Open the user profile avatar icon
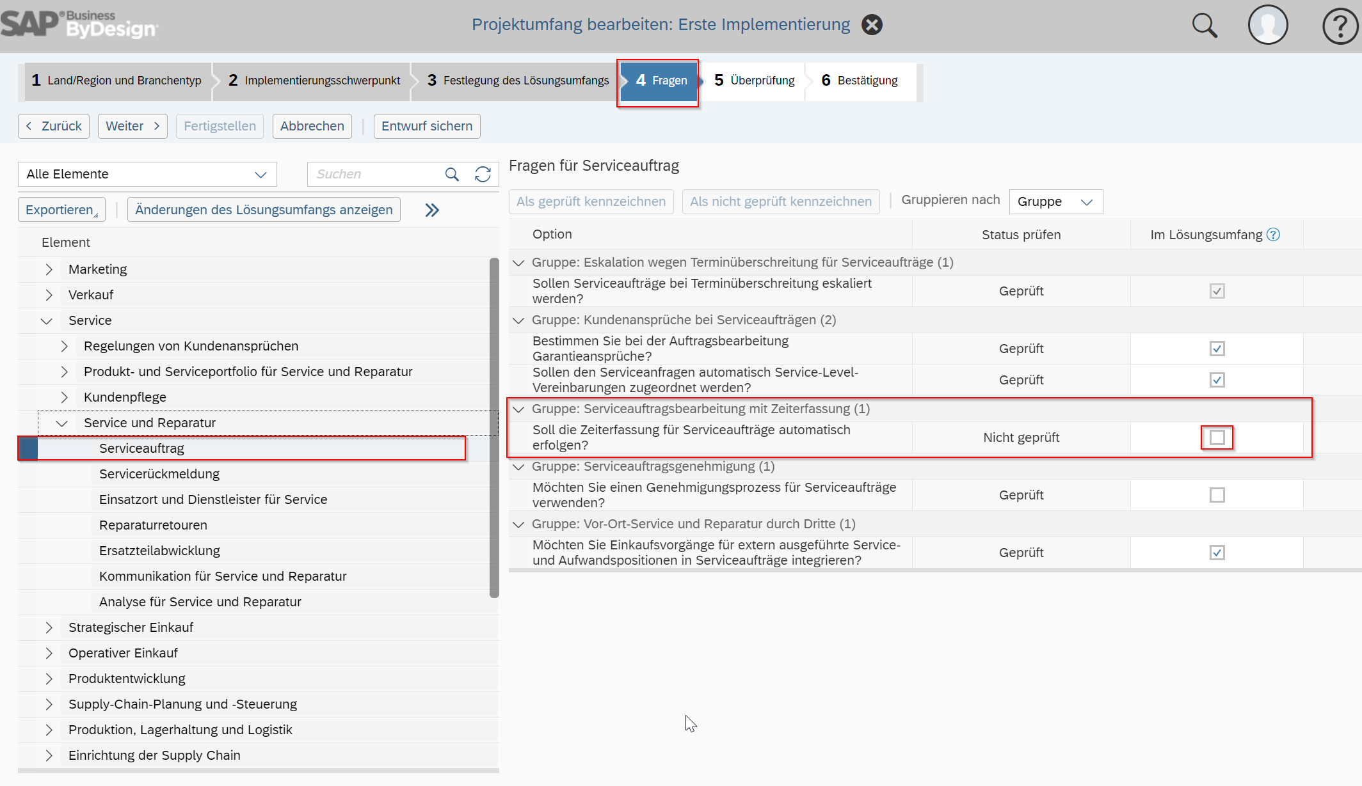The width and height of the screenshot is (1362, 786). pyautogui.click(x=1267, y=26)
